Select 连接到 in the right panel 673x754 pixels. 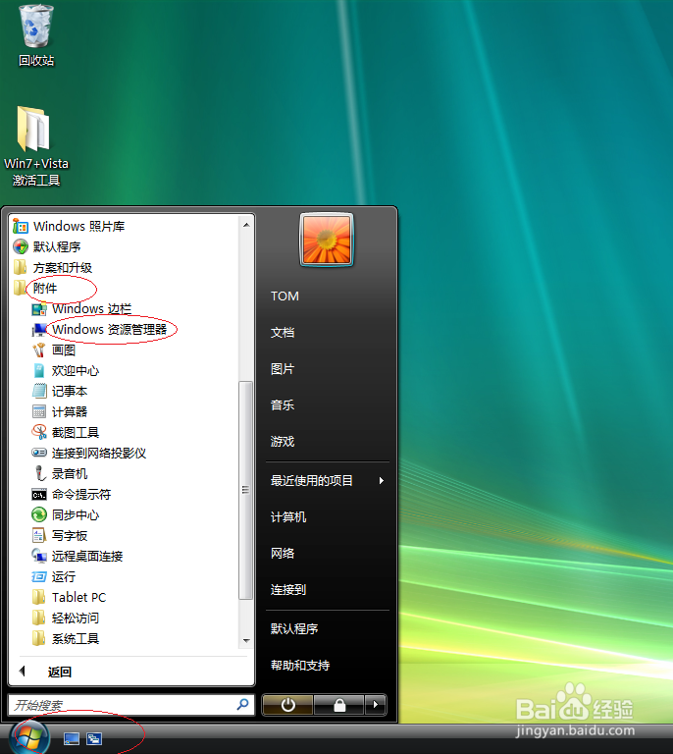click(288, 589)
